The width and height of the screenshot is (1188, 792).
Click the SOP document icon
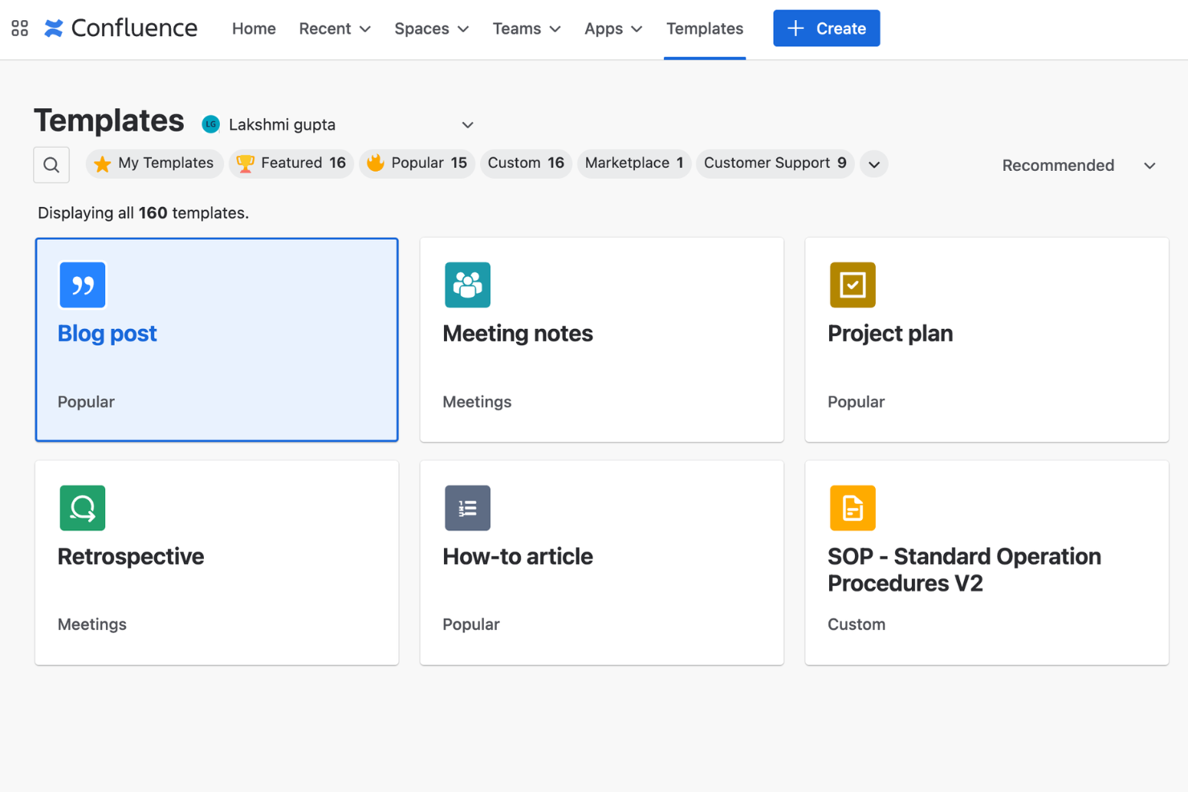(x=852, y=508)
